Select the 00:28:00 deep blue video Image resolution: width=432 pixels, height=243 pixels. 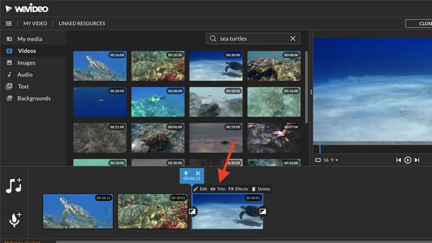pyautogui.click(x=100, y=102)
